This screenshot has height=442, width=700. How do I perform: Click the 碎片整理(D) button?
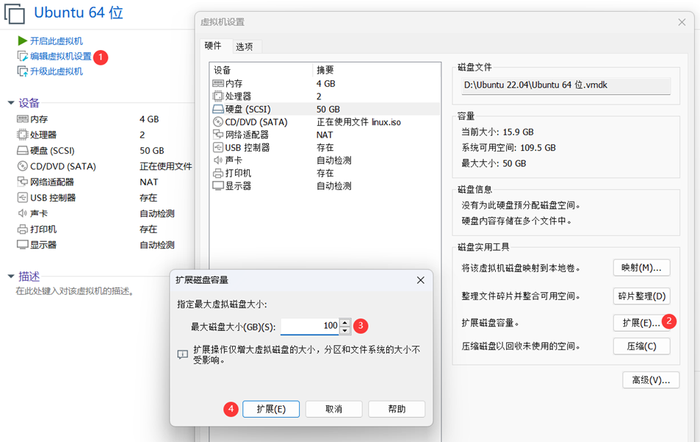pyautogui.click(x=641, y=296)
